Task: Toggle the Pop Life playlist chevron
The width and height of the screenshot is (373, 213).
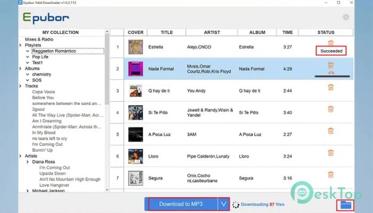Action: 28,57
